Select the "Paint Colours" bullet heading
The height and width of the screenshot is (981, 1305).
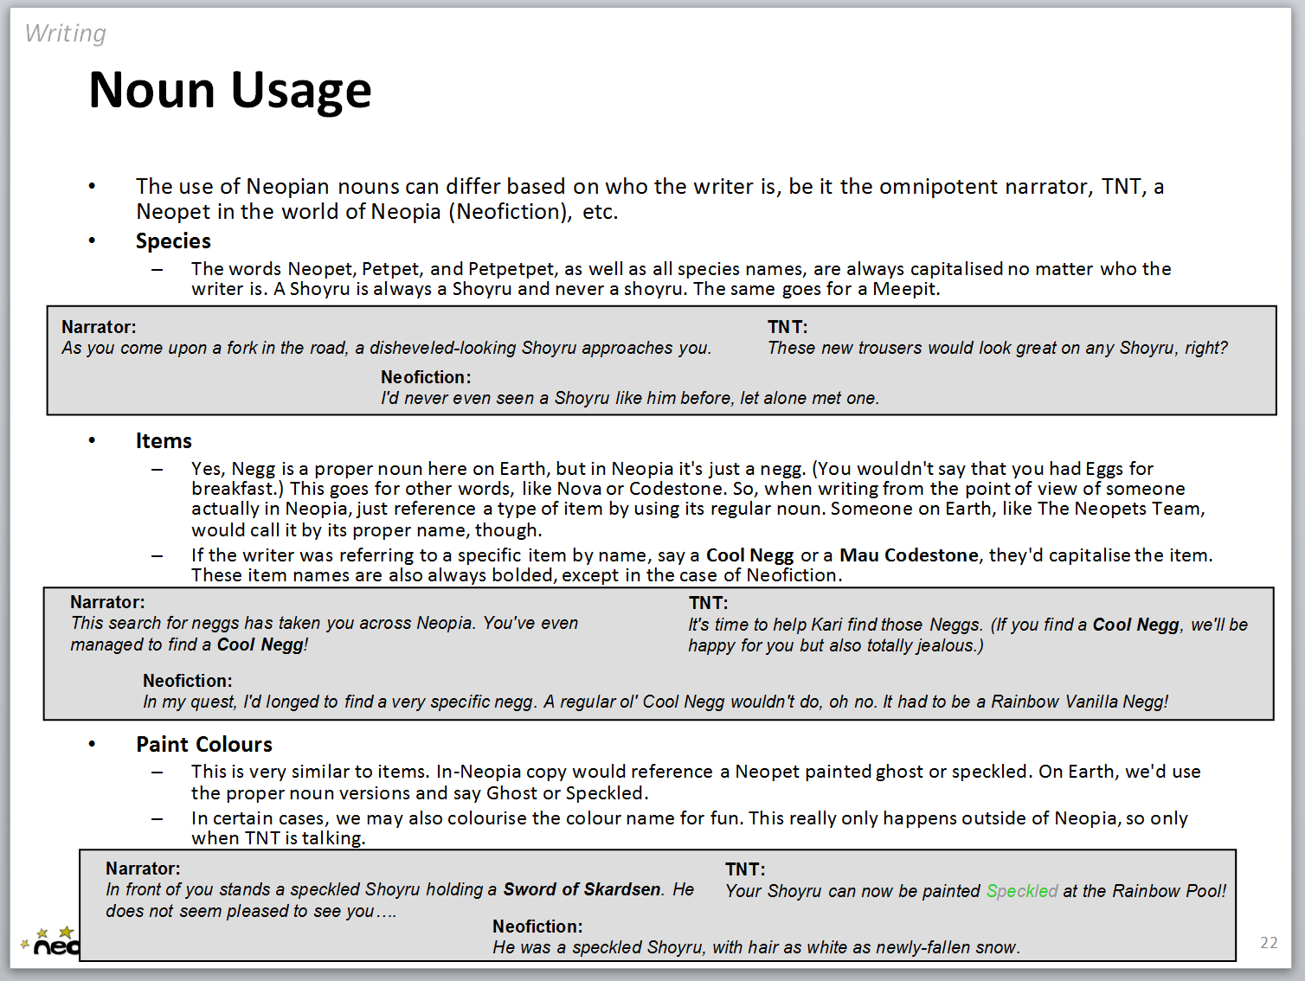pos(203,745)
